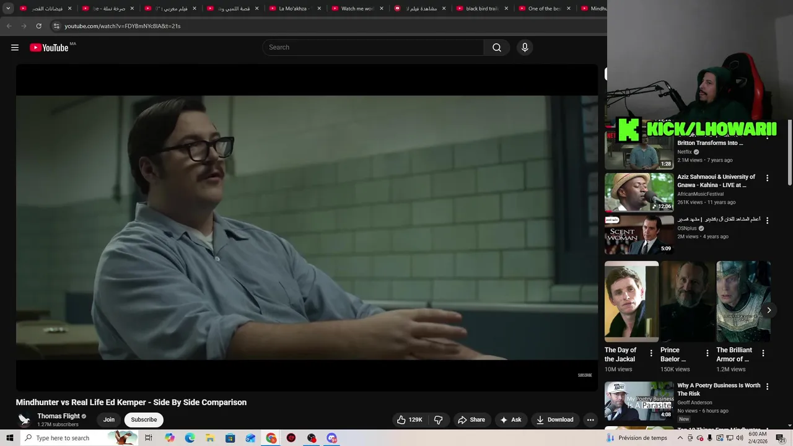Open Britton Transforms Netflix video thumbnail
Viewport: 793px width, 446px height.
[639, 151]
